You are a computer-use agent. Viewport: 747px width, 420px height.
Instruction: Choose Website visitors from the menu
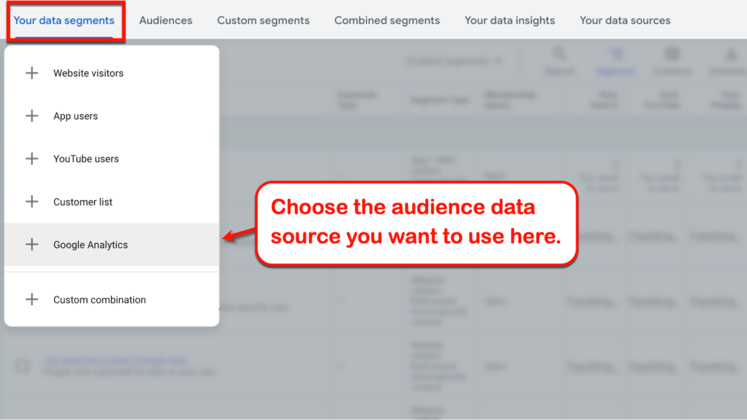click(111, 73)
